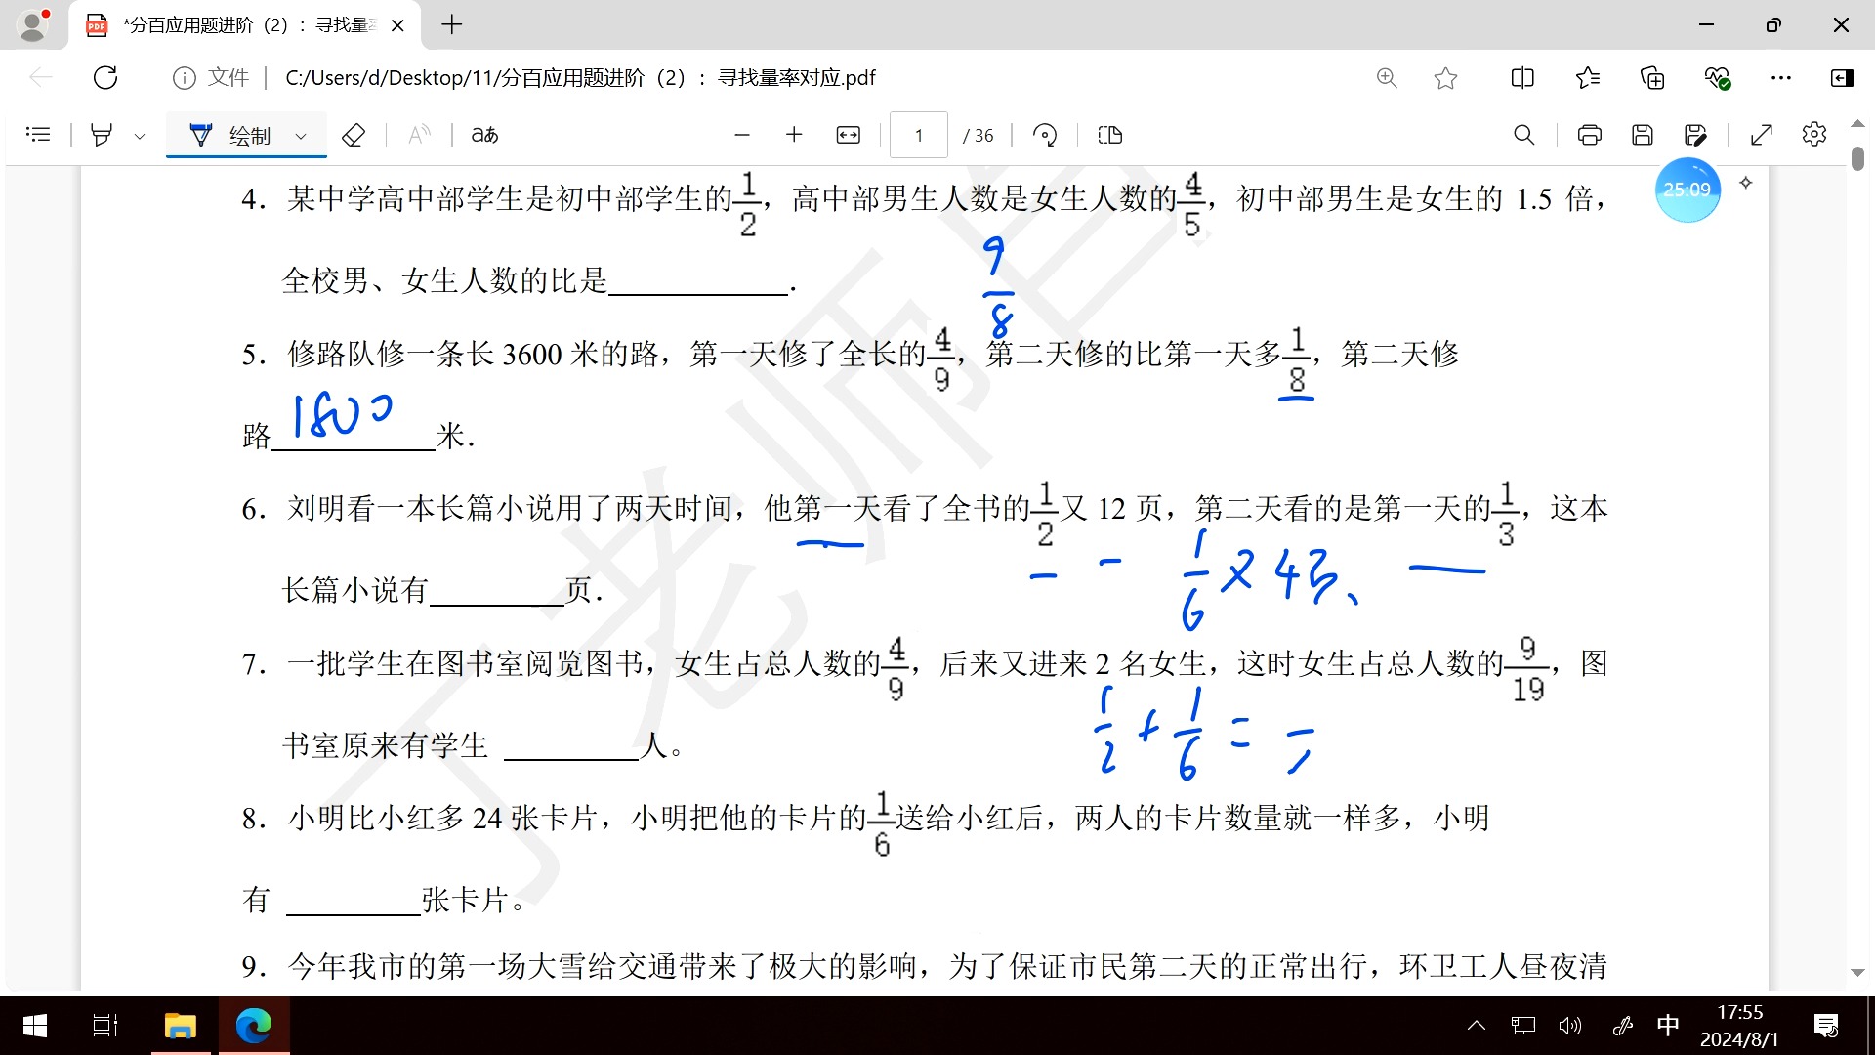Open PDF viewer settings gear
Screen dimensions: 1875x1055
(1814, 135)
